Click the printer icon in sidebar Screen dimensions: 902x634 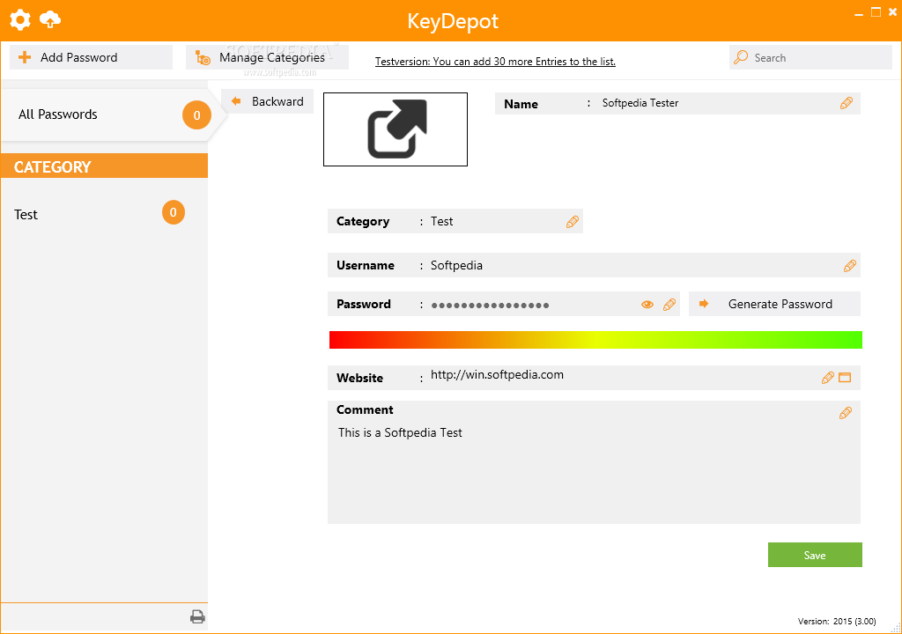pyautogui.click(x=197, y=616)
